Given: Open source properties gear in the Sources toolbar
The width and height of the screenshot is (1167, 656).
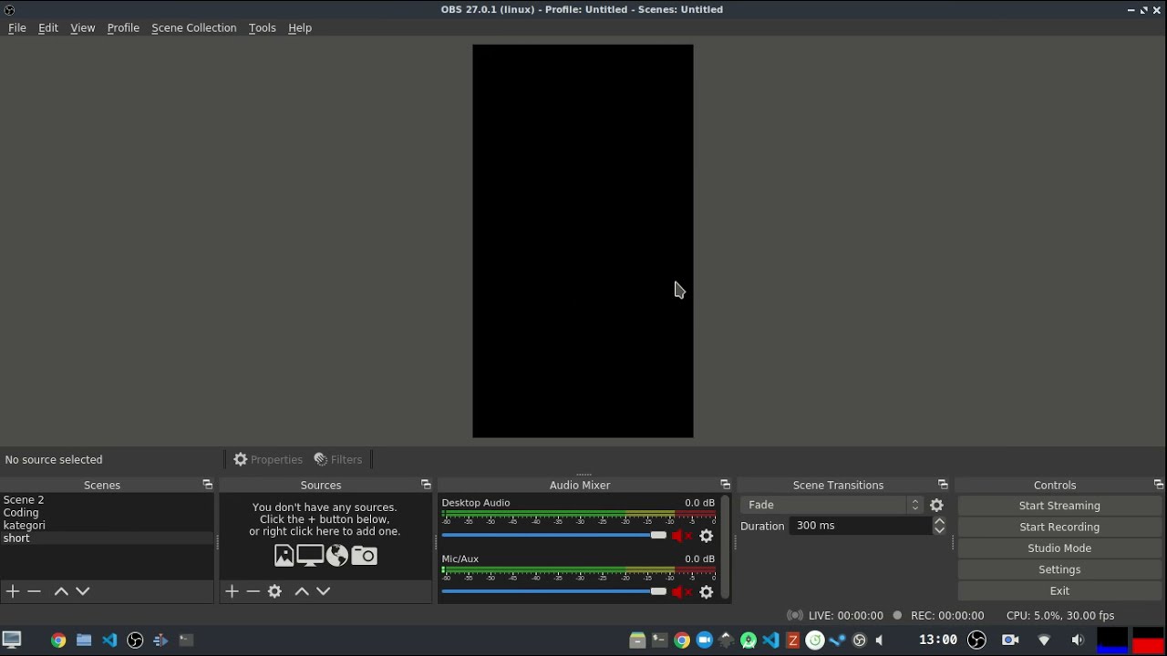Looking at the screenshot, I should tap(274, 591).
